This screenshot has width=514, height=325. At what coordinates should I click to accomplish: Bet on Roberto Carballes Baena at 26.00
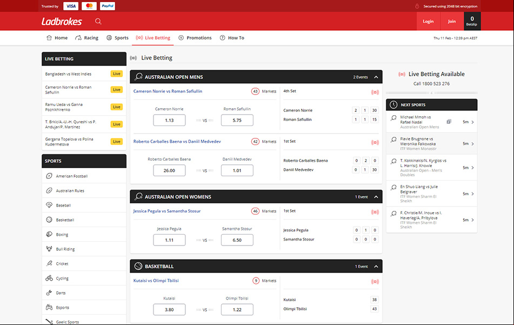[169, 170]
